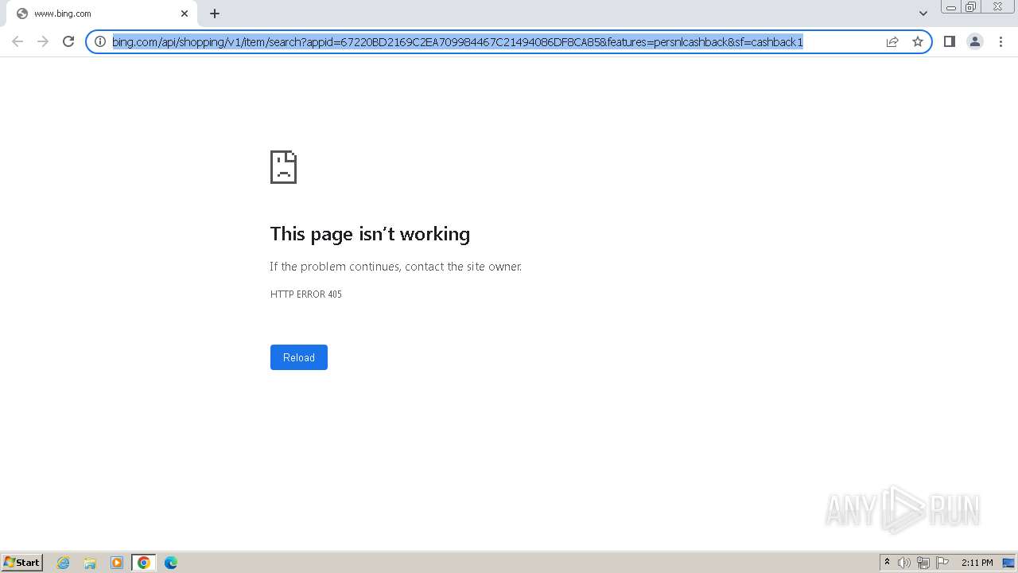This screenshot has width=1018, height=573.
Task: Click the 2:11 PM taskbar clock
Action: [977, 563]
